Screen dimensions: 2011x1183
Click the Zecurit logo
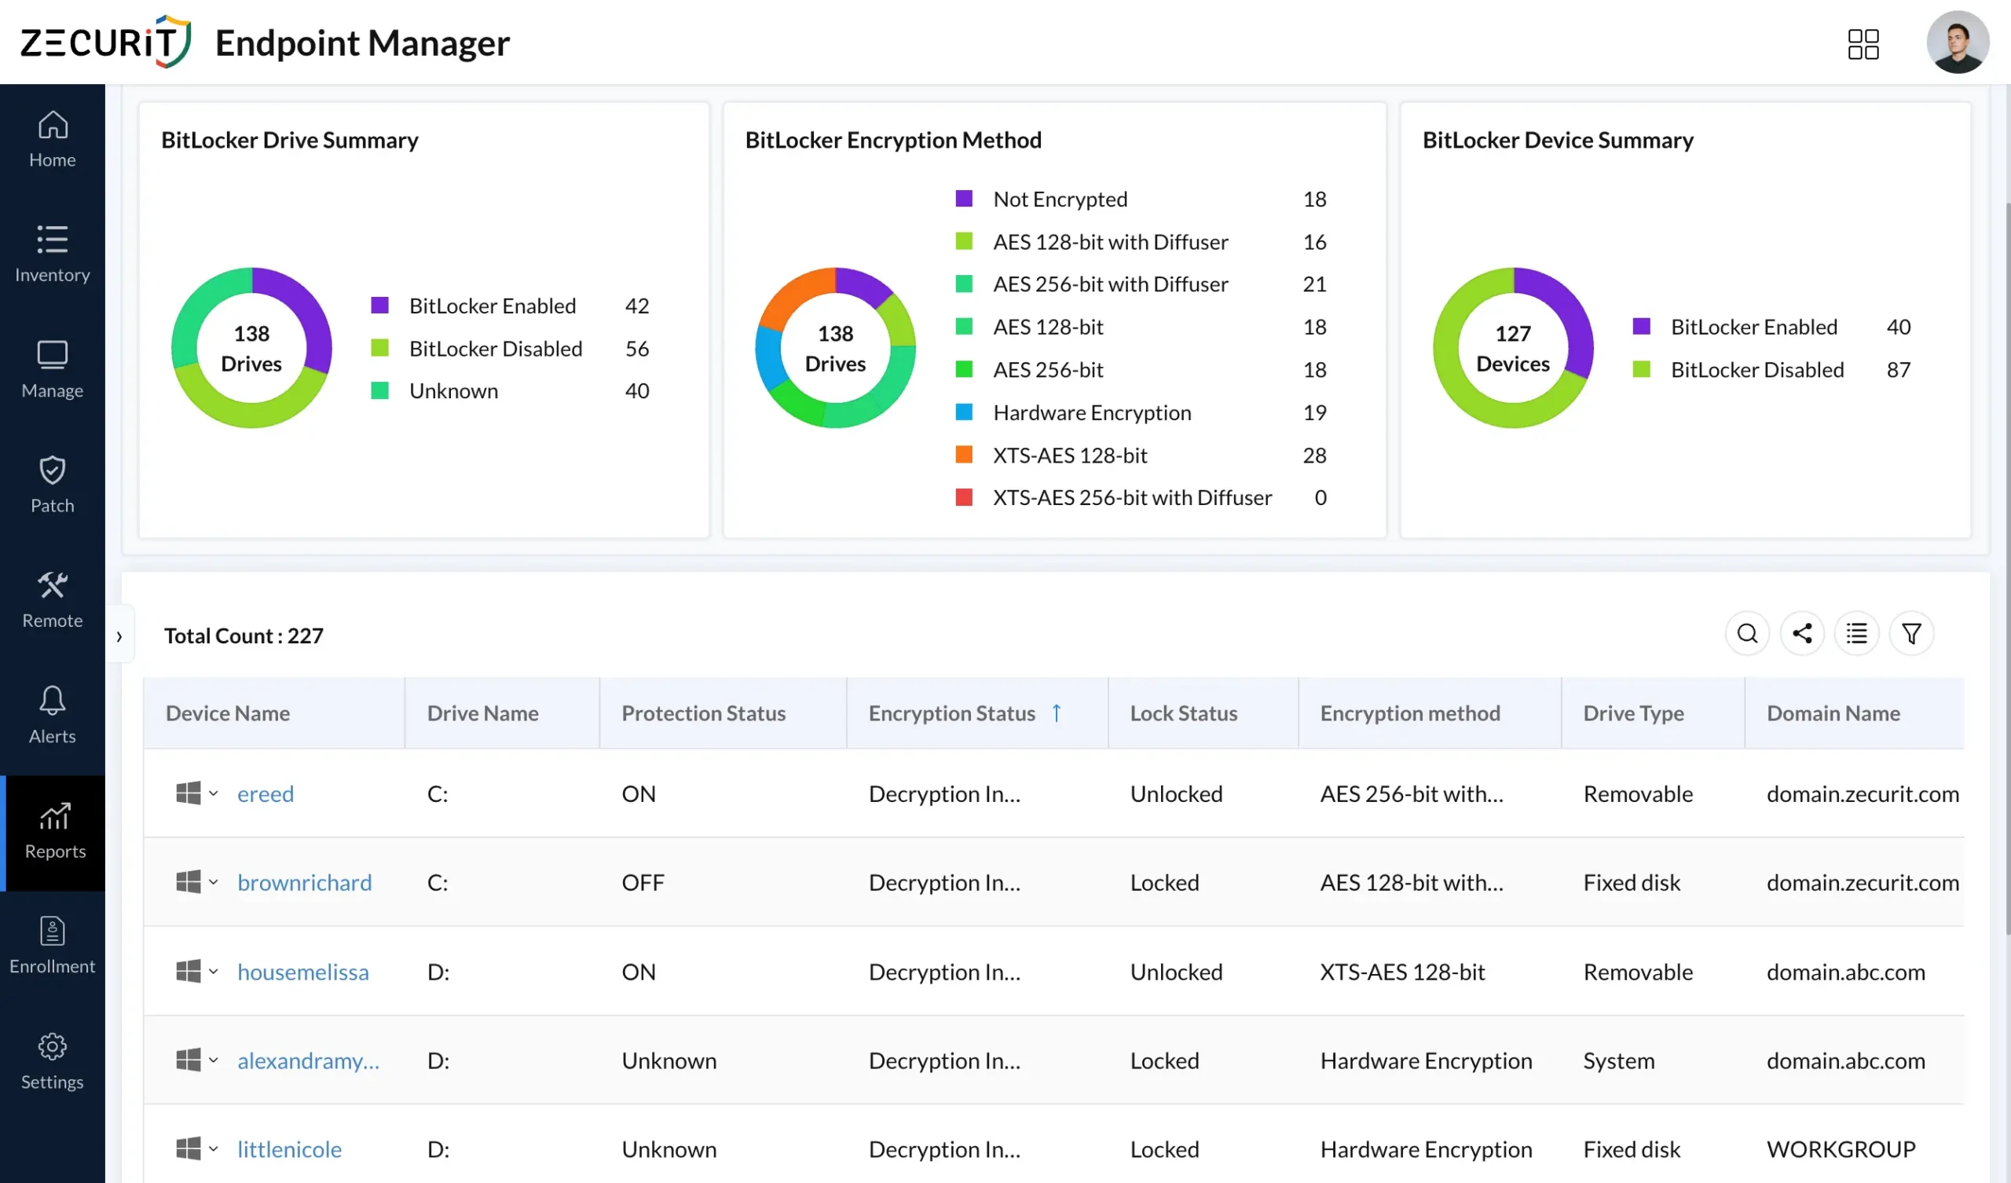pos(105,42)
